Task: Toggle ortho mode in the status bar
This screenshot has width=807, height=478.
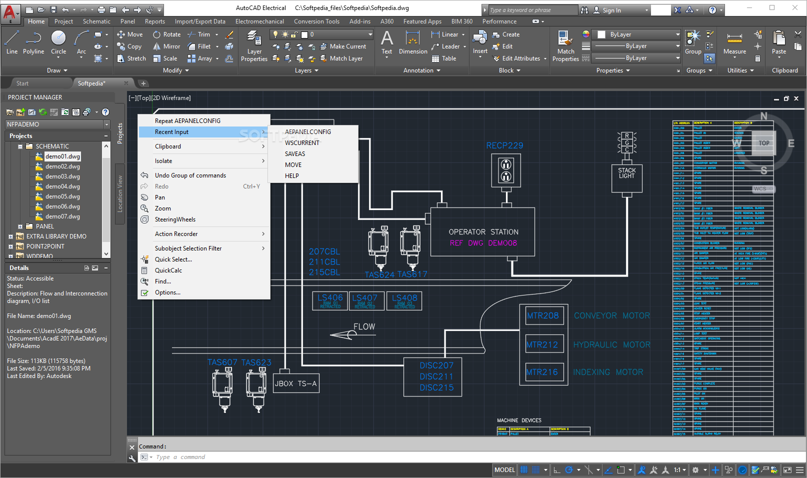Action: [x=557, y=469]
